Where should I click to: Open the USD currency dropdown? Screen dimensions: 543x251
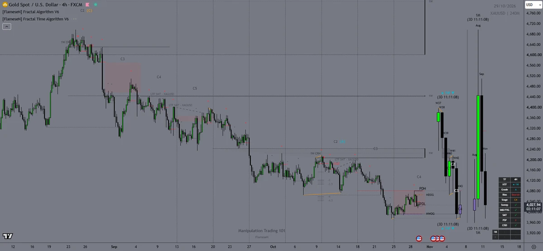click(x=533, y=5)
